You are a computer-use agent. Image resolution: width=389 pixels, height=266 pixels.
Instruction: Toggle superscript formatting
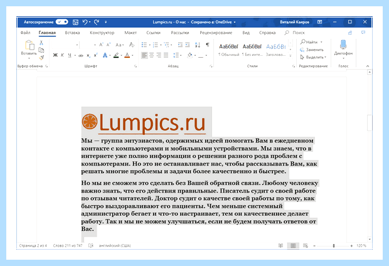95,55
